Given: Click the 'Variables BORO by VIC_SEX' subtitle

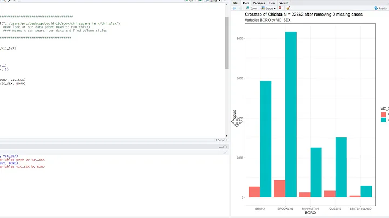Looking at the screenshot, I should click(267, 20).
